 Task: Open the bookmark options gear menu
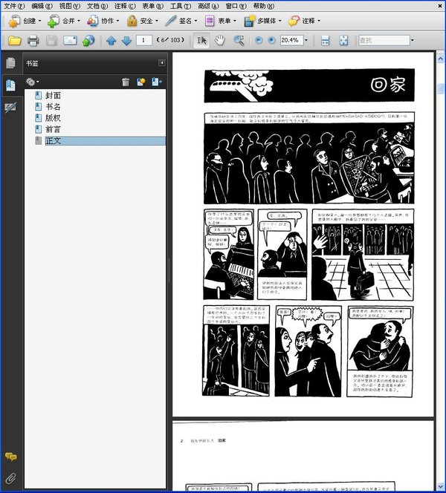(x=33, y=82)
